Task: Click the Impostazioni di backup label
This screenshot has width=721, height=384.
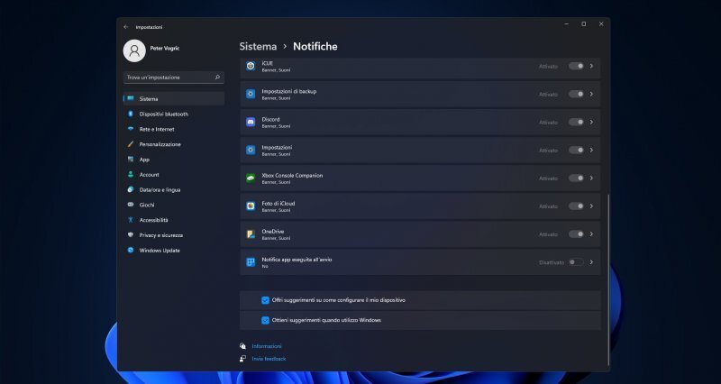Action: pyautogui.click(x=288, y=91)
